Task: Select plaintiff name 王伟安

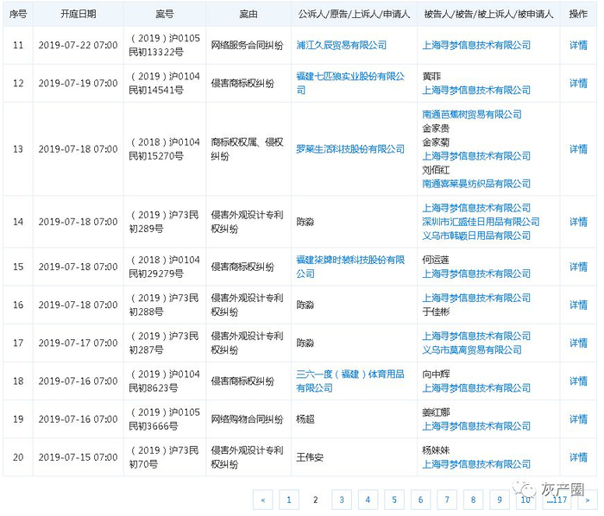Action: [x=309, y=457]
